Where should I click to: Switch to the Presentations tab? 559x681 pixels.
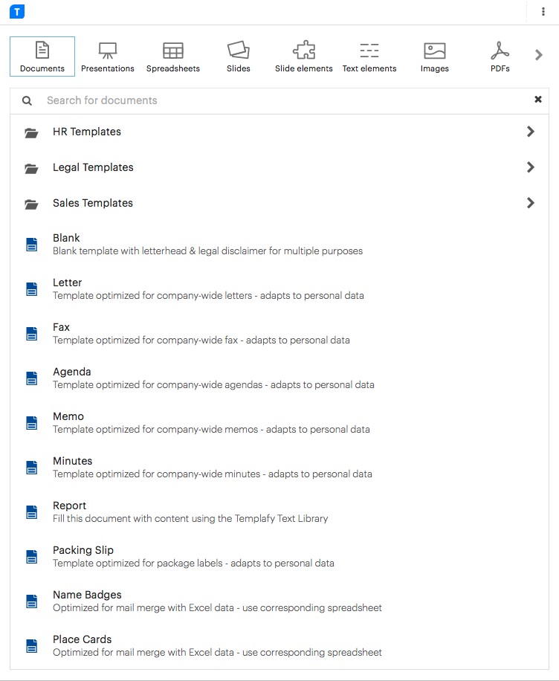click(x=108, y=57)
